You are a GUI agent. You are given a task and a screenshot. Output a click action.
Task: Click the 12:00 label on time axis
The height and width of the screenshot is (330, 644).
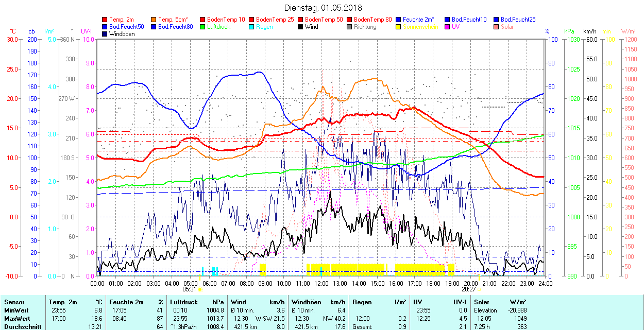point(321,283)
